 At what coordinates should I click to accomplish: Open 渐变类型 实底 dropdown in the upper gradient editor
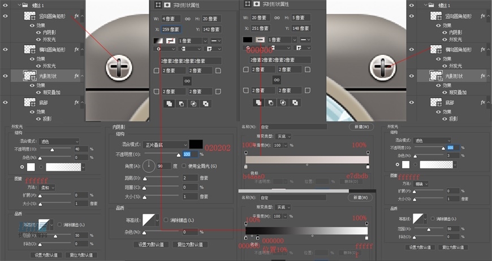pos(284,136)
